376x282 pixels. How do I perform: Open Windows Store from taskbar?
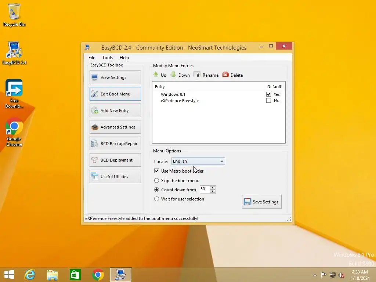(x=75, y=275)
